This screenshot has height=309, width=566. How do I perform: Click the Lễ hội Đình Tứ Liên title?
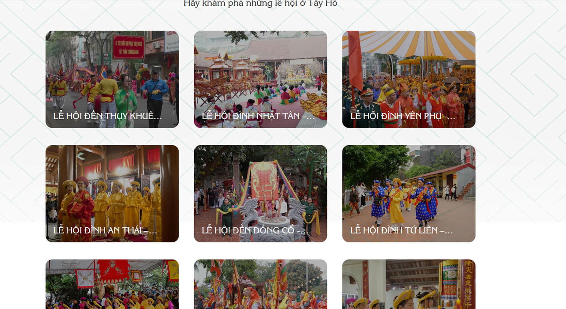point(402,230)
